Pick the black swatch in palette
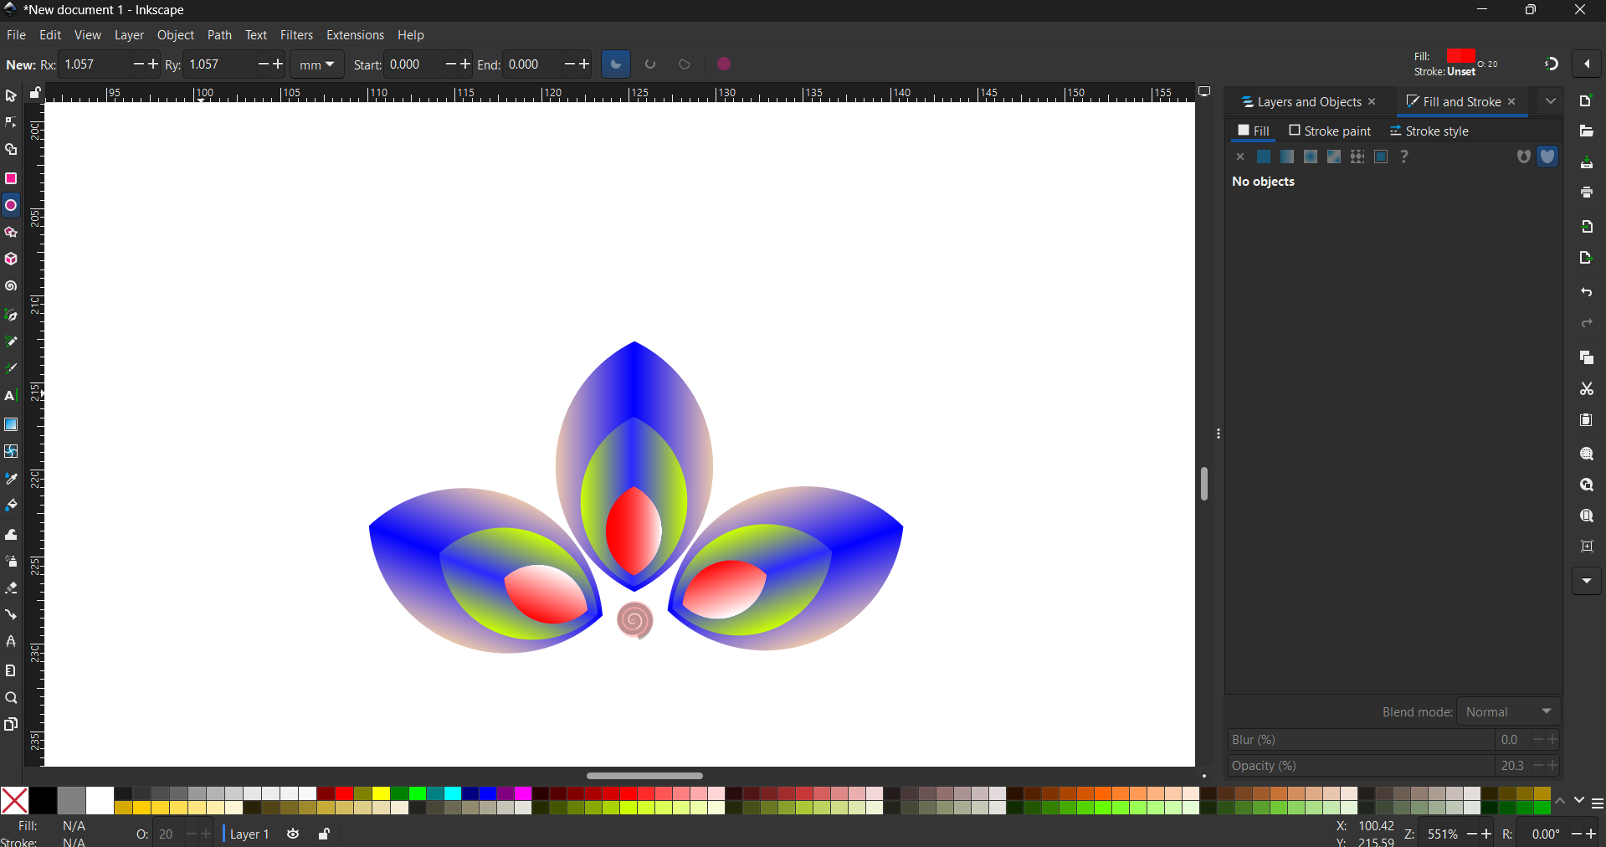Viewport: 1606px width, 847px height. click(43, 800)
